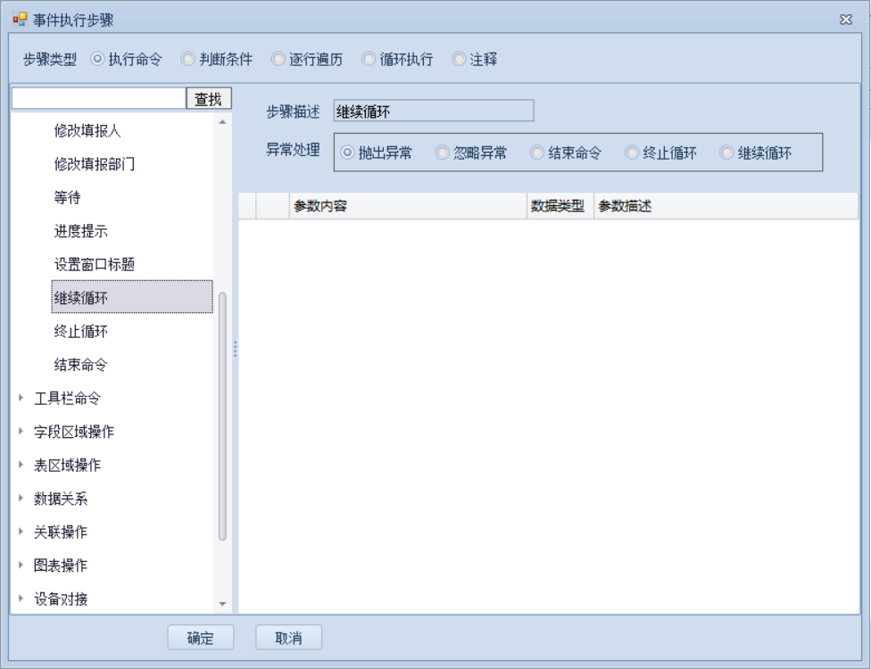Expand the 字段区域操作 tree node
871x669 pixels.
click(x=21, y=432)
